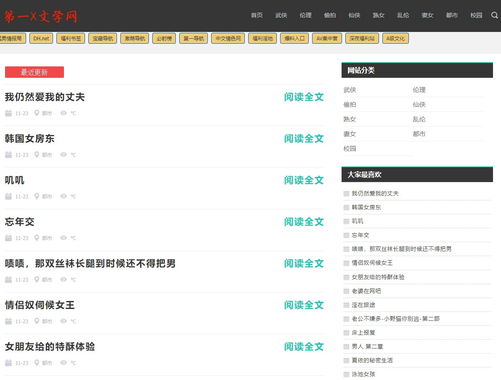This screenshot has height=380, width=501.
Task: Click the 第一X文学网 site logo
Action: tap(41, 16)
